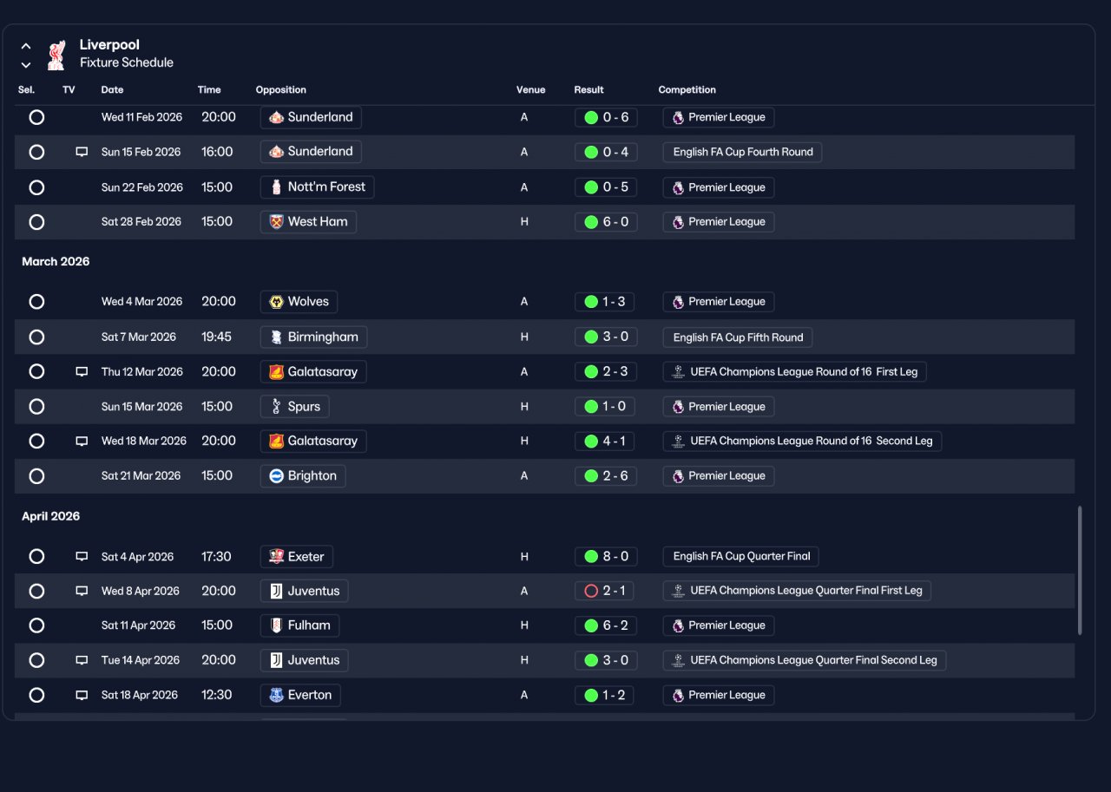This screenshot has width=1111, height=792.
Task: Select the Birmingham fixture radio button
Action: pyautogui.click(x=36, y=337)
